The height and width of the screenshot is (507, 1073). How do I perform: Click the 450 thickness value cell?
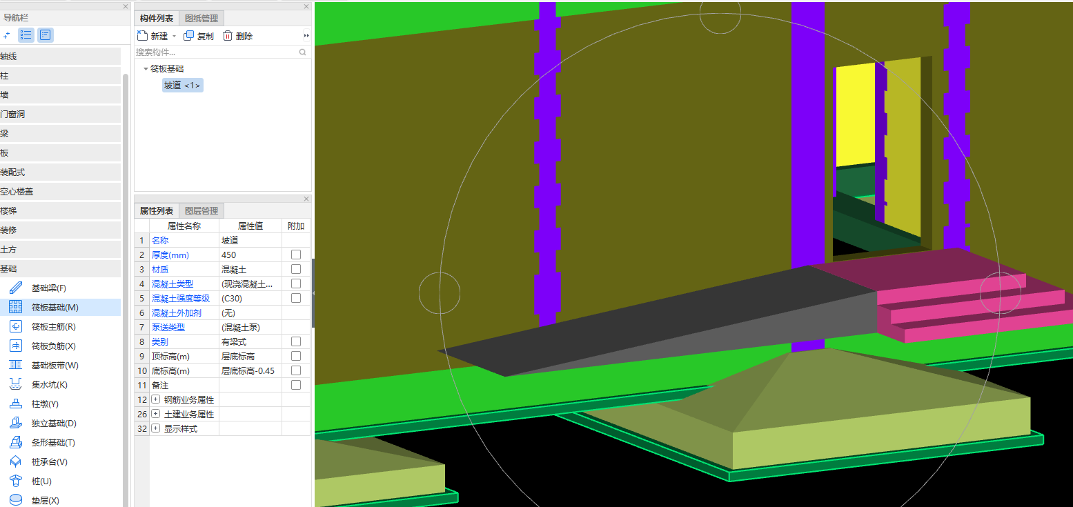click(250, 255)
